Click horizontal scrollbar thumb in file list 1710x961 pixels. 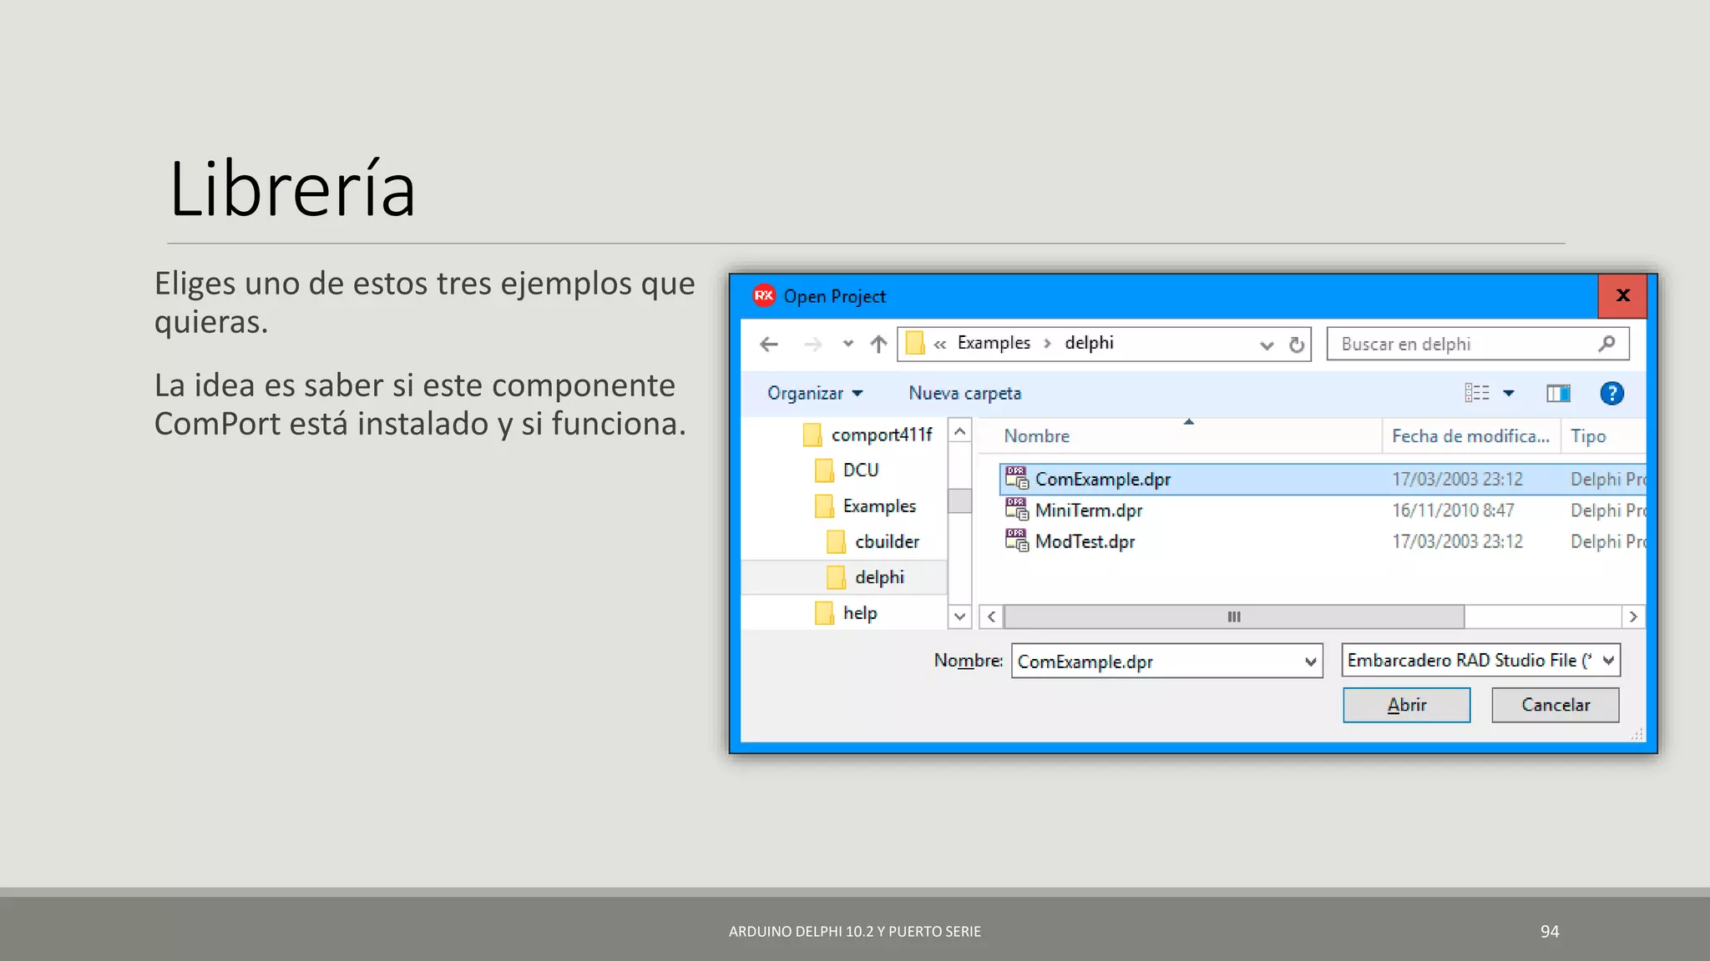[1234, 616]
